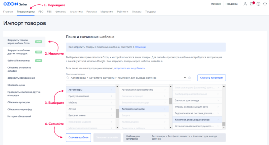
Task: Expand chevron on the Мебель row
Action: click(112, 102)
